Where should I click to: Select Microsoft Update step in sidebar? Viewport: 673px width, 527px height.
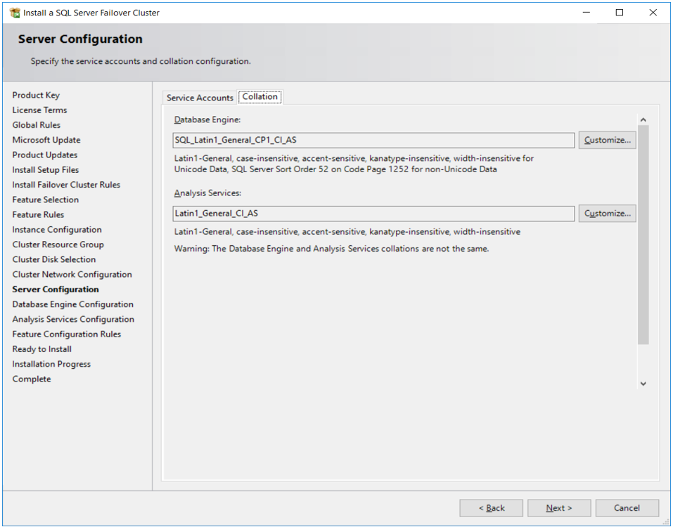46,141
